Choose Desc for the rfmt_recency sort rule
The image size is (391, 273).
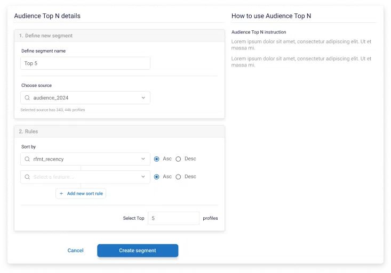point(179,159)
